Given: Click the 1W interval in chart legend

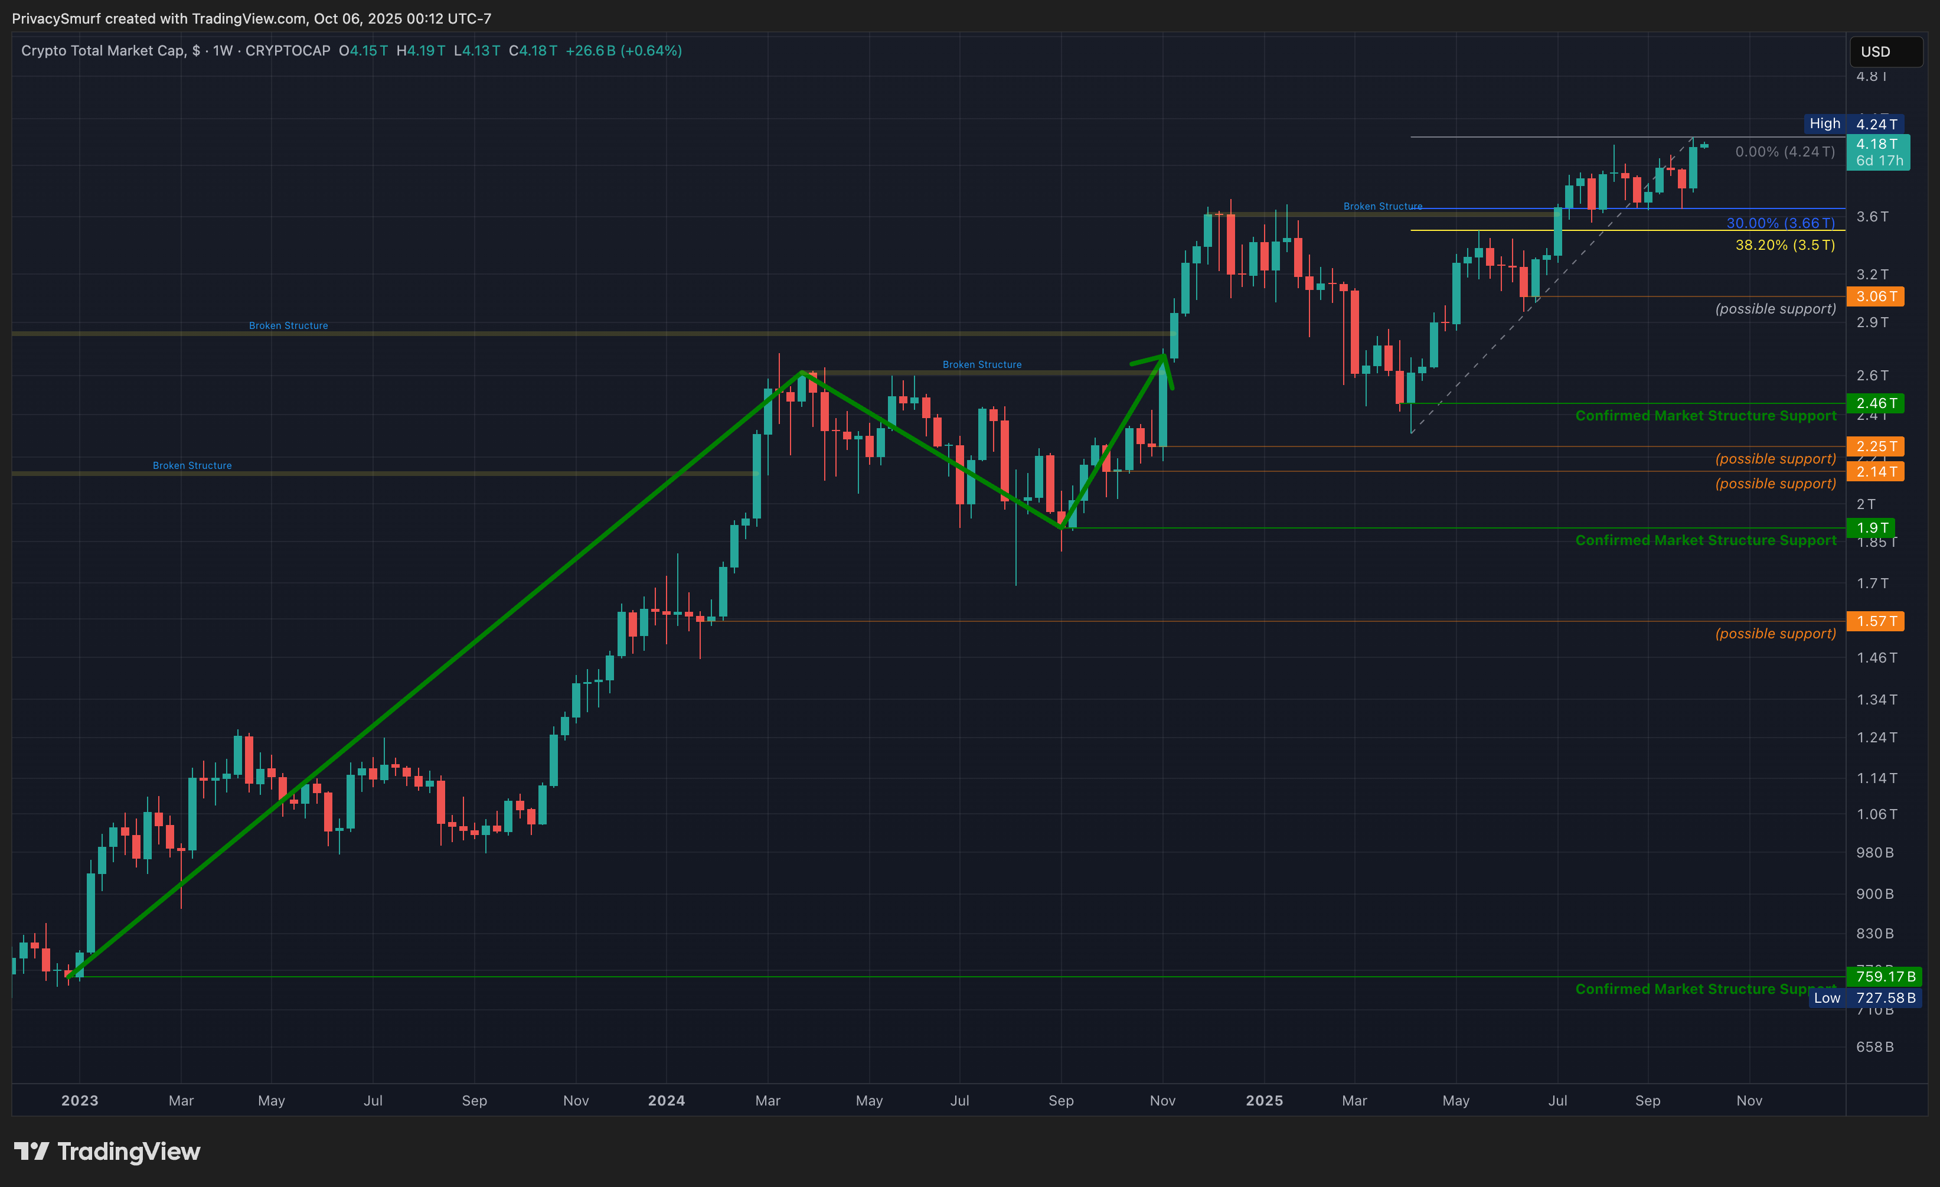Looking at the screenshot, I should tap(223, 50).
